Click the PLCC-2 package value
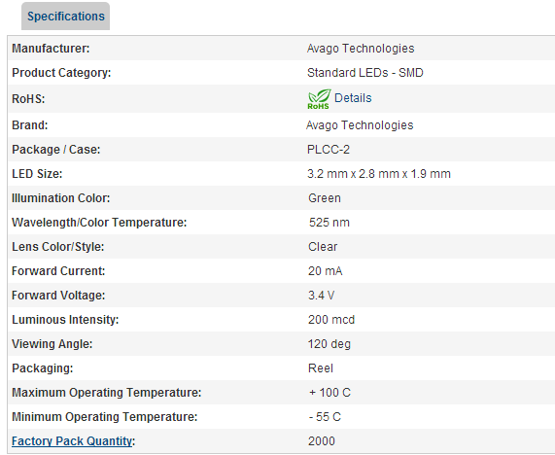Image resolution: width=555 pixels, height=455 pixels. pos(329,150)
